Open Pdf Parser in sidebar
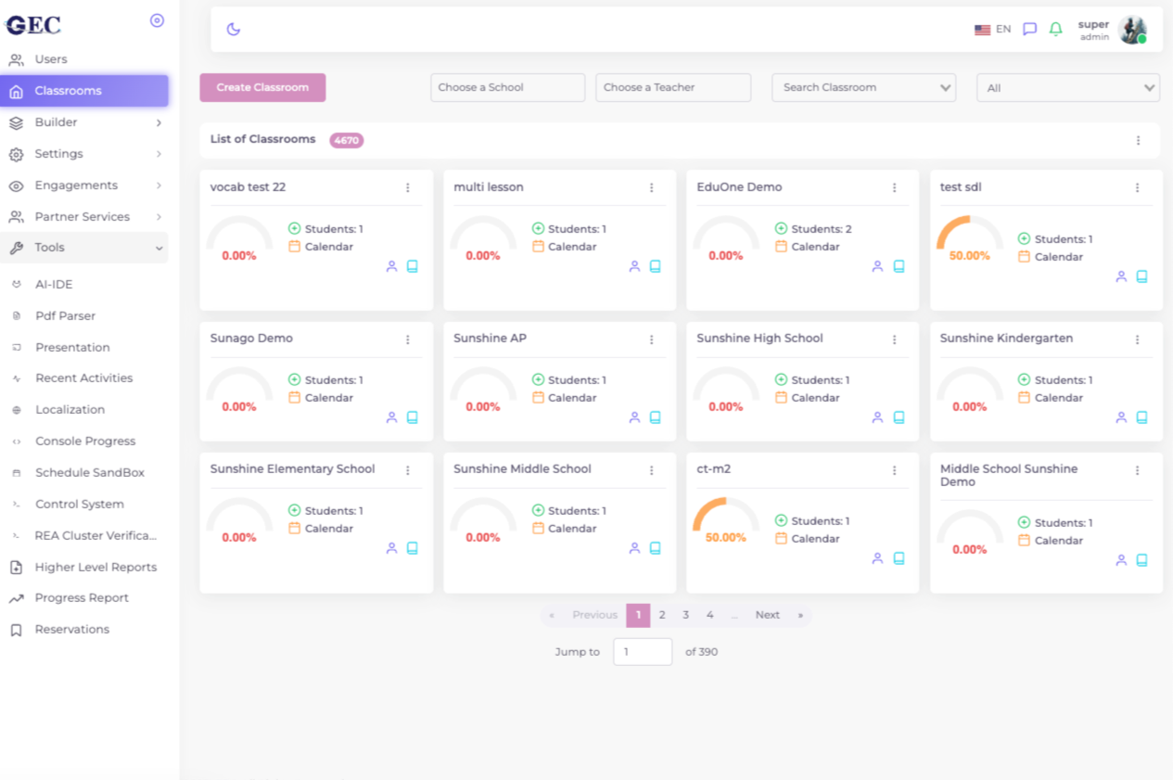Screen dimensions: 1173x780 click(x=65, y=316)
